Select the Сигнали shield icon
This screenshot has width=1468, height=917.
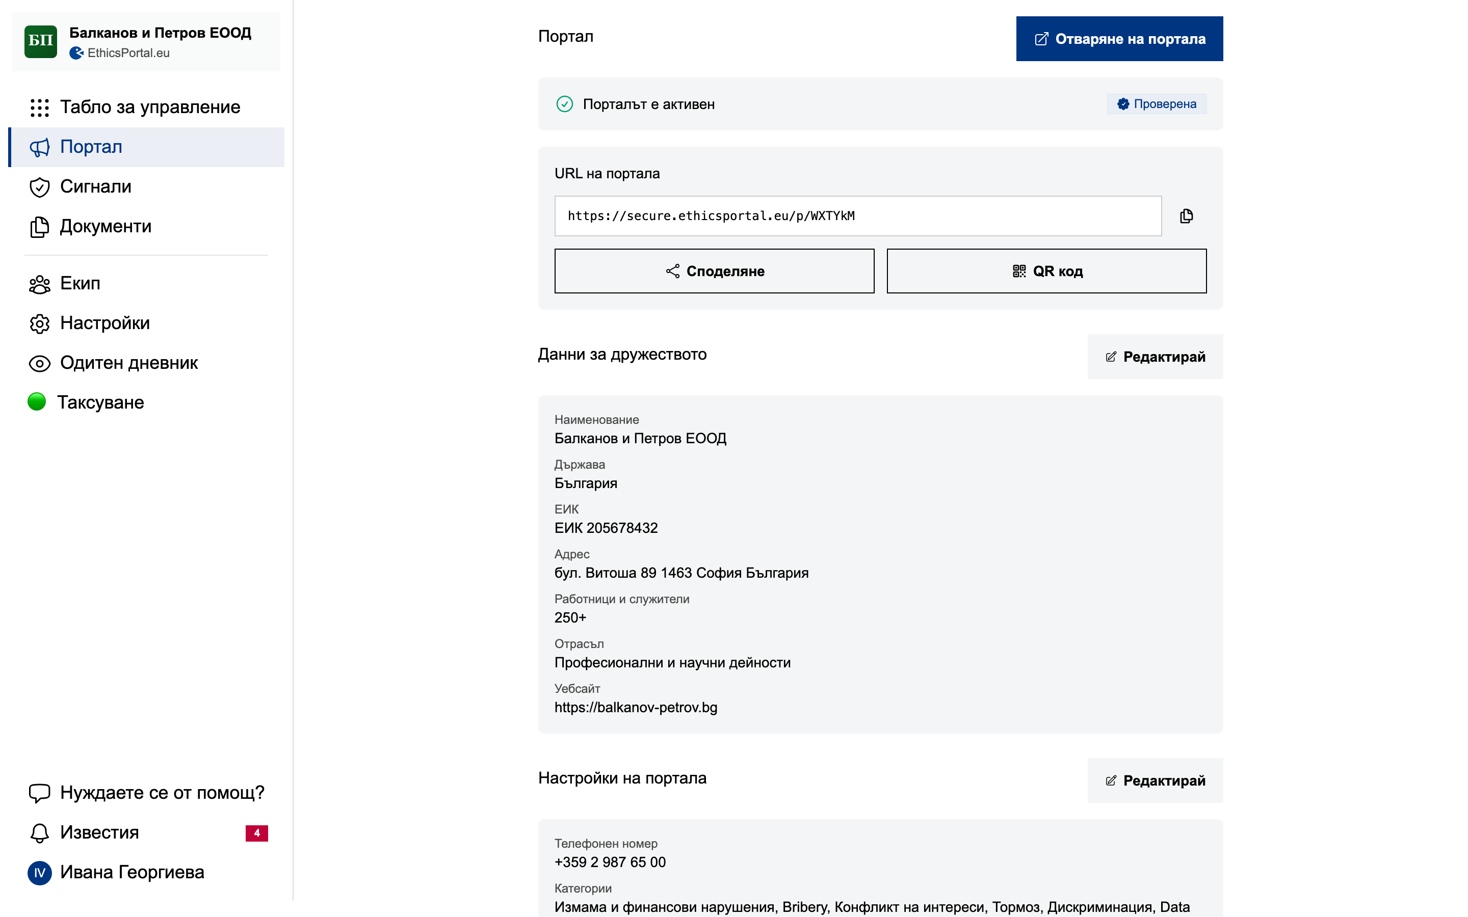pos(39,187)
